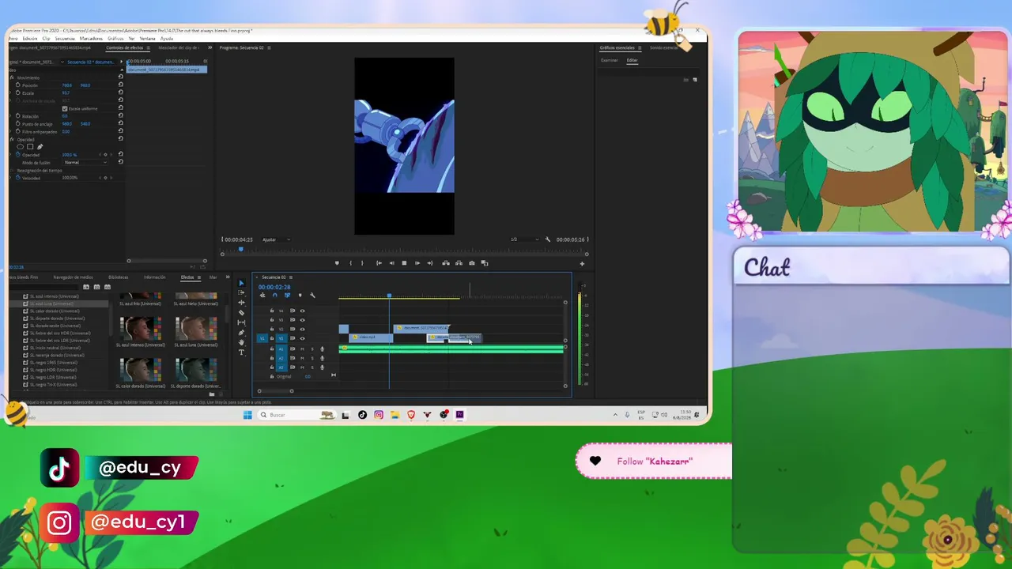Click timeline timecode 00:00:02:28
The width and height of the screenshot is (1012, 569).
(274, 287)
